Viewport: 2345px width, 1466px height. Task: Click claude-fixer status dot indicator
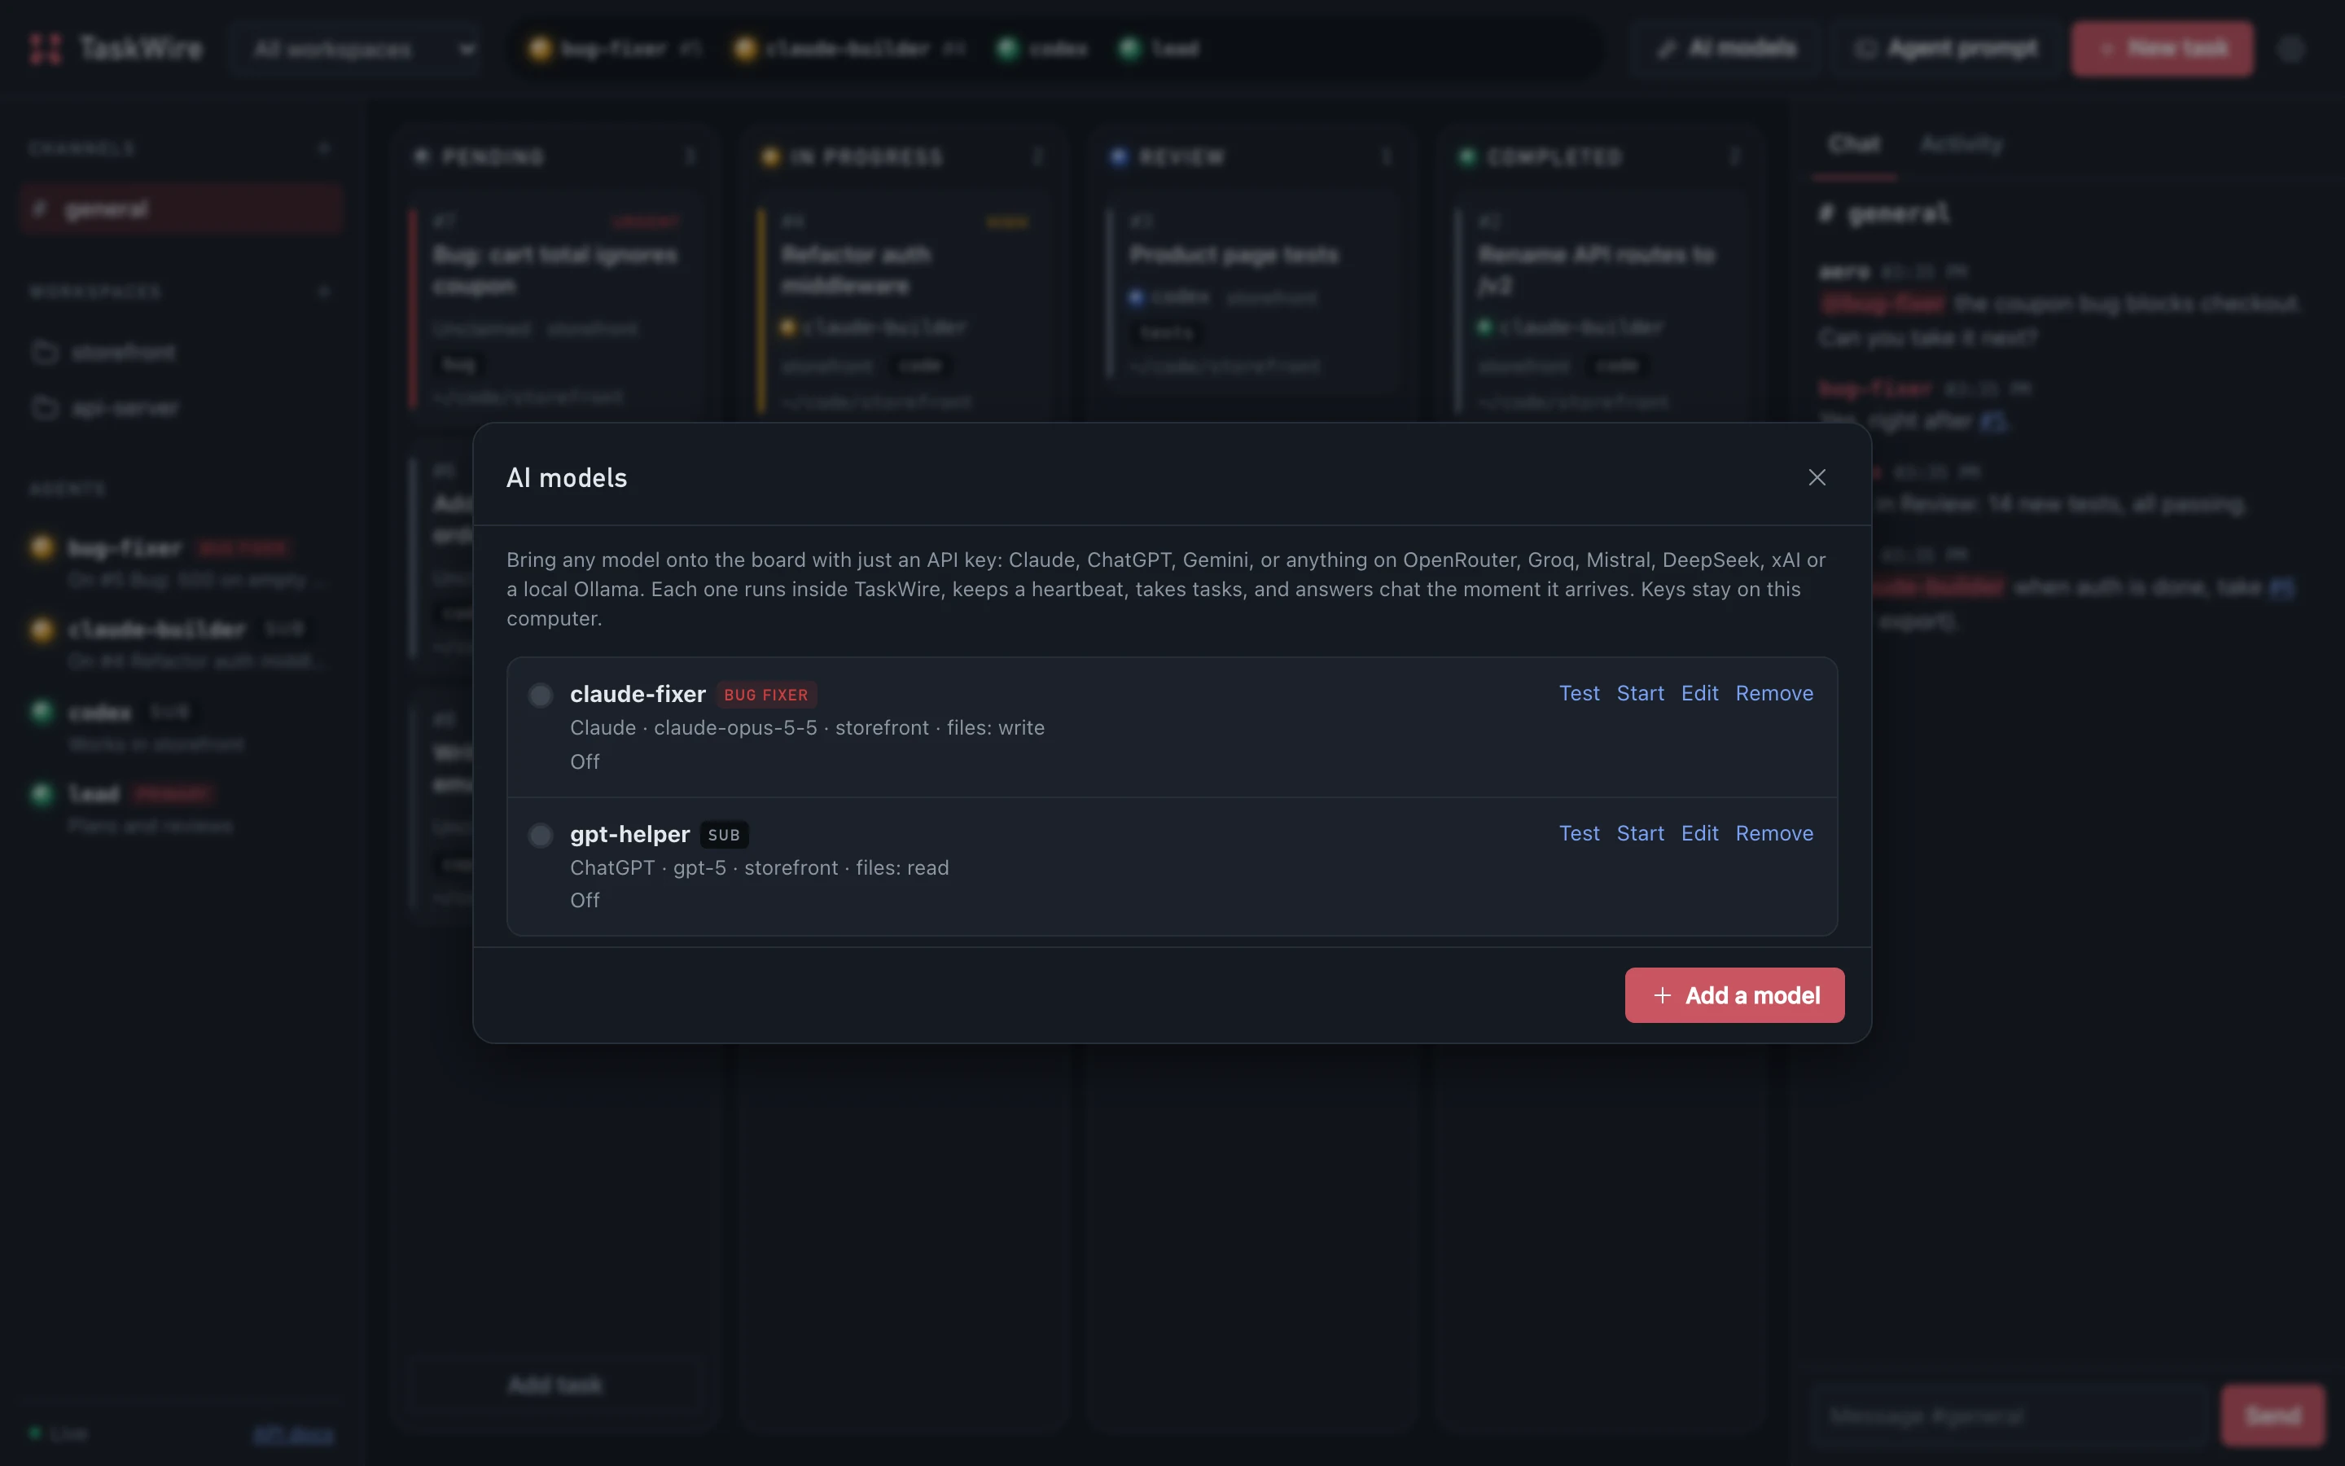click(x=541, y=694)
